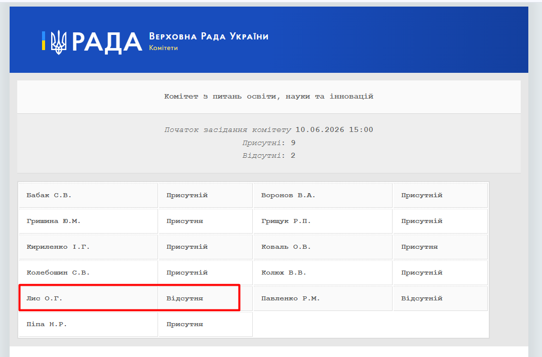
Task: Select Відсутня status for Лис О.Г.
Action: (205, 298)
